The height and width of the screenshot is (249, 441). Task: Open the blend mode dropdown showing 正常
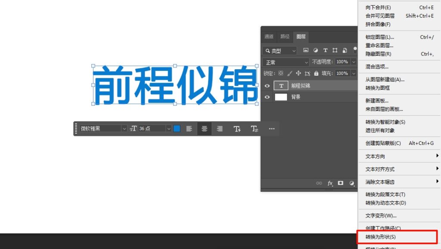coord(286,62)
